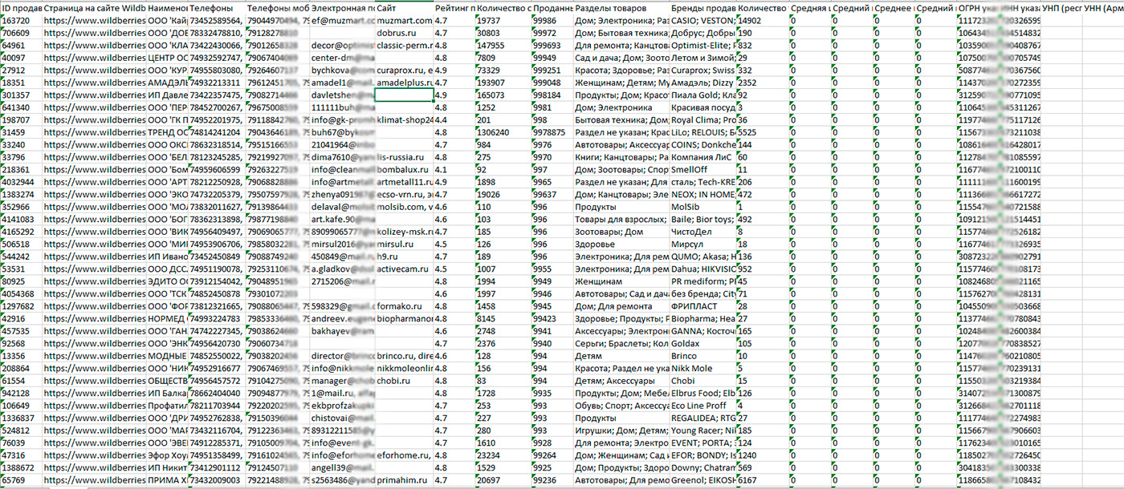Click the quantity cell 6167
This screenshot has height=489, width=1124.
(x=761, y=480)
